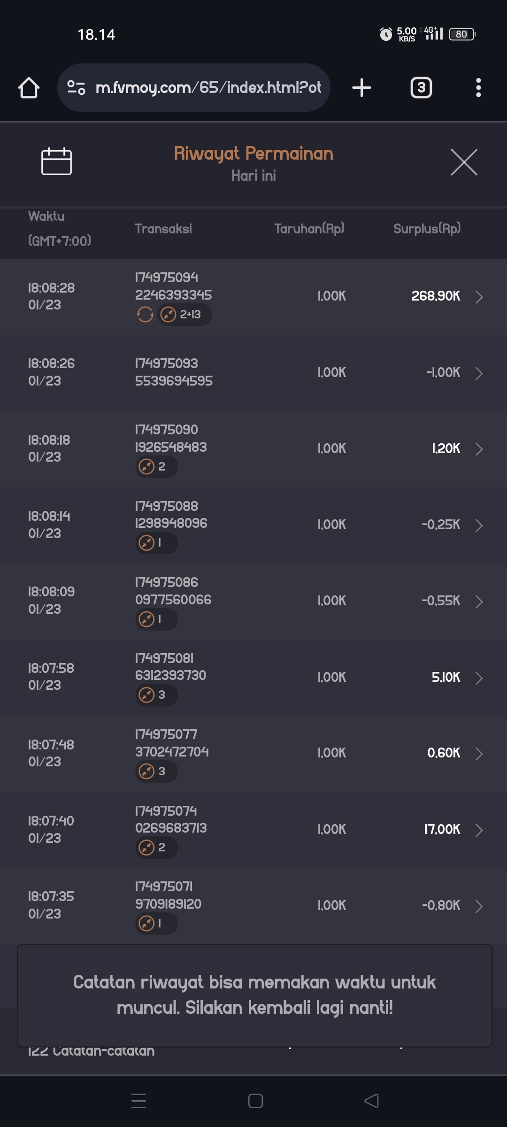Expand the 268.90K surplus entry chevron

pyautogui.click(x=479, y=297)
